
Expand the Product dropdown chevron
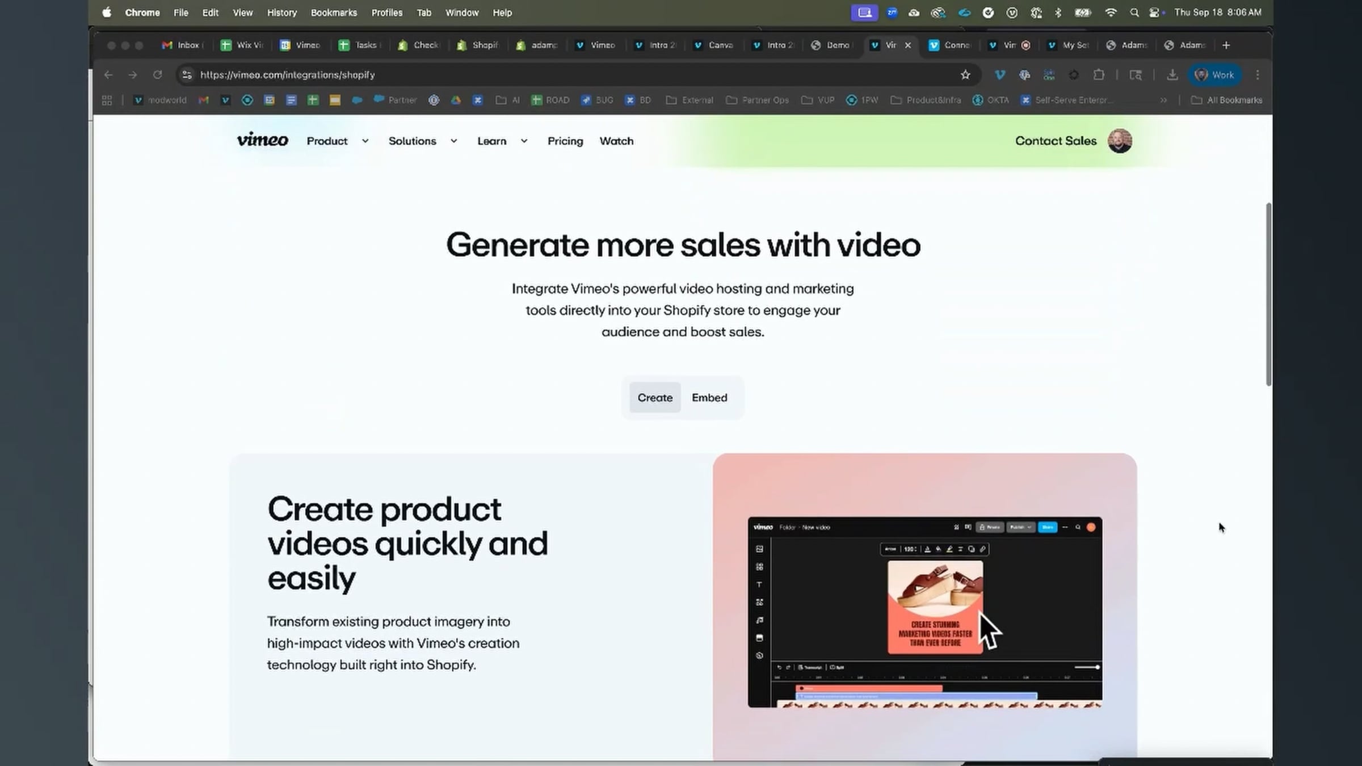point(365,141)
